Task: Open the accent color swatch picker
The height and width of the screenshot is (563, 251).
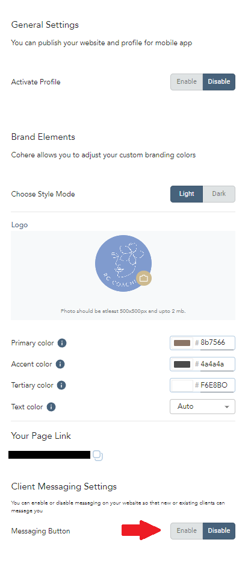Action: (182, 364)
